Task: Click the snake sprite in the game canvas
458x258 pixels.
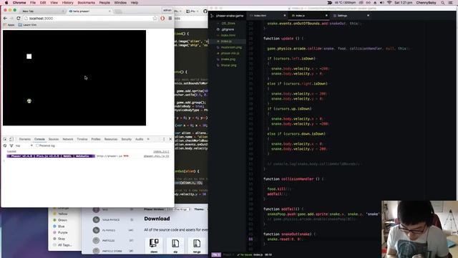Action: [29, 101]
